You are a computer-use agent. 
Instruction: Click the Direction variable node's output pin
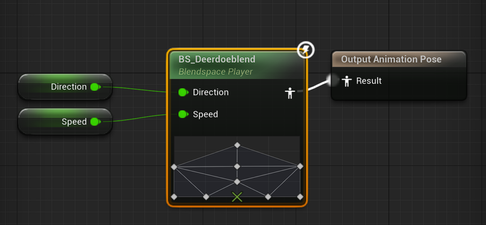(x=95, y=87)
